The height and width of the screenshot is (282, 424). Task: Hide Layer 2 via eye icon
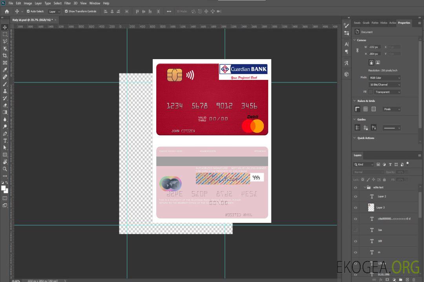[356, 197]
